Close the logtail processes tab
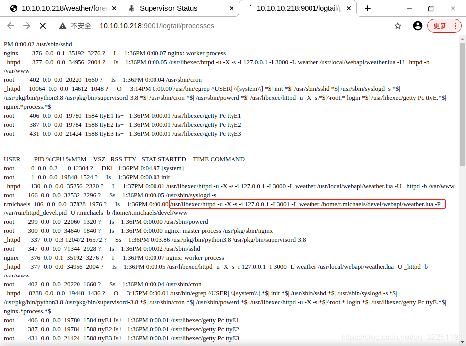The width and height of the screenshot is (466, 346). point(349,8)
